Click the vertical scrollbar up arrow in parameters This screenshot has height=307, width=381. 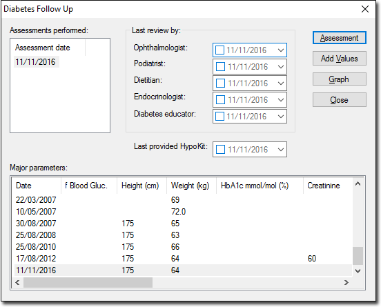(x=358, y=184)
